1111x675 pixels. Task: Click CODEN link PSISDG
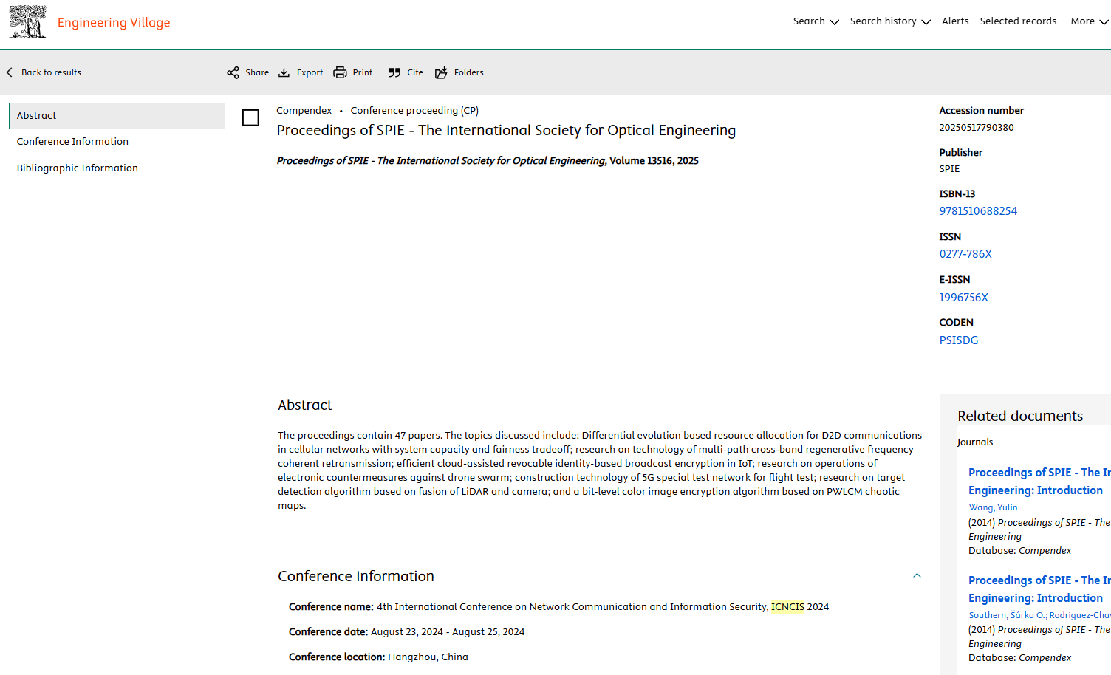[959, 340]
